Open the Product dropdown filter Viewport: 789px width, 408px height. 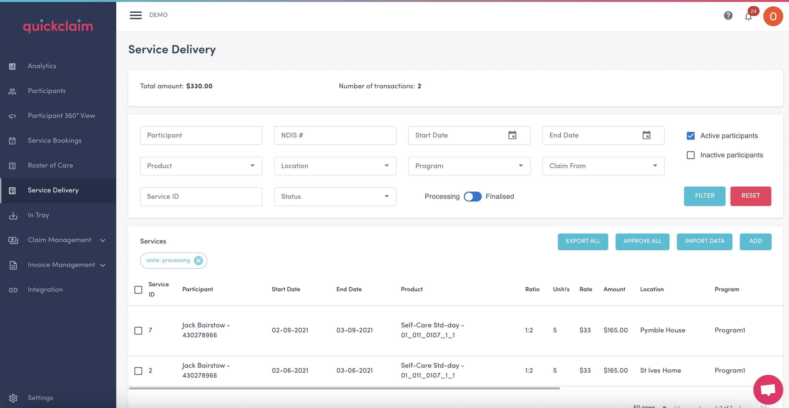point(201,166)
